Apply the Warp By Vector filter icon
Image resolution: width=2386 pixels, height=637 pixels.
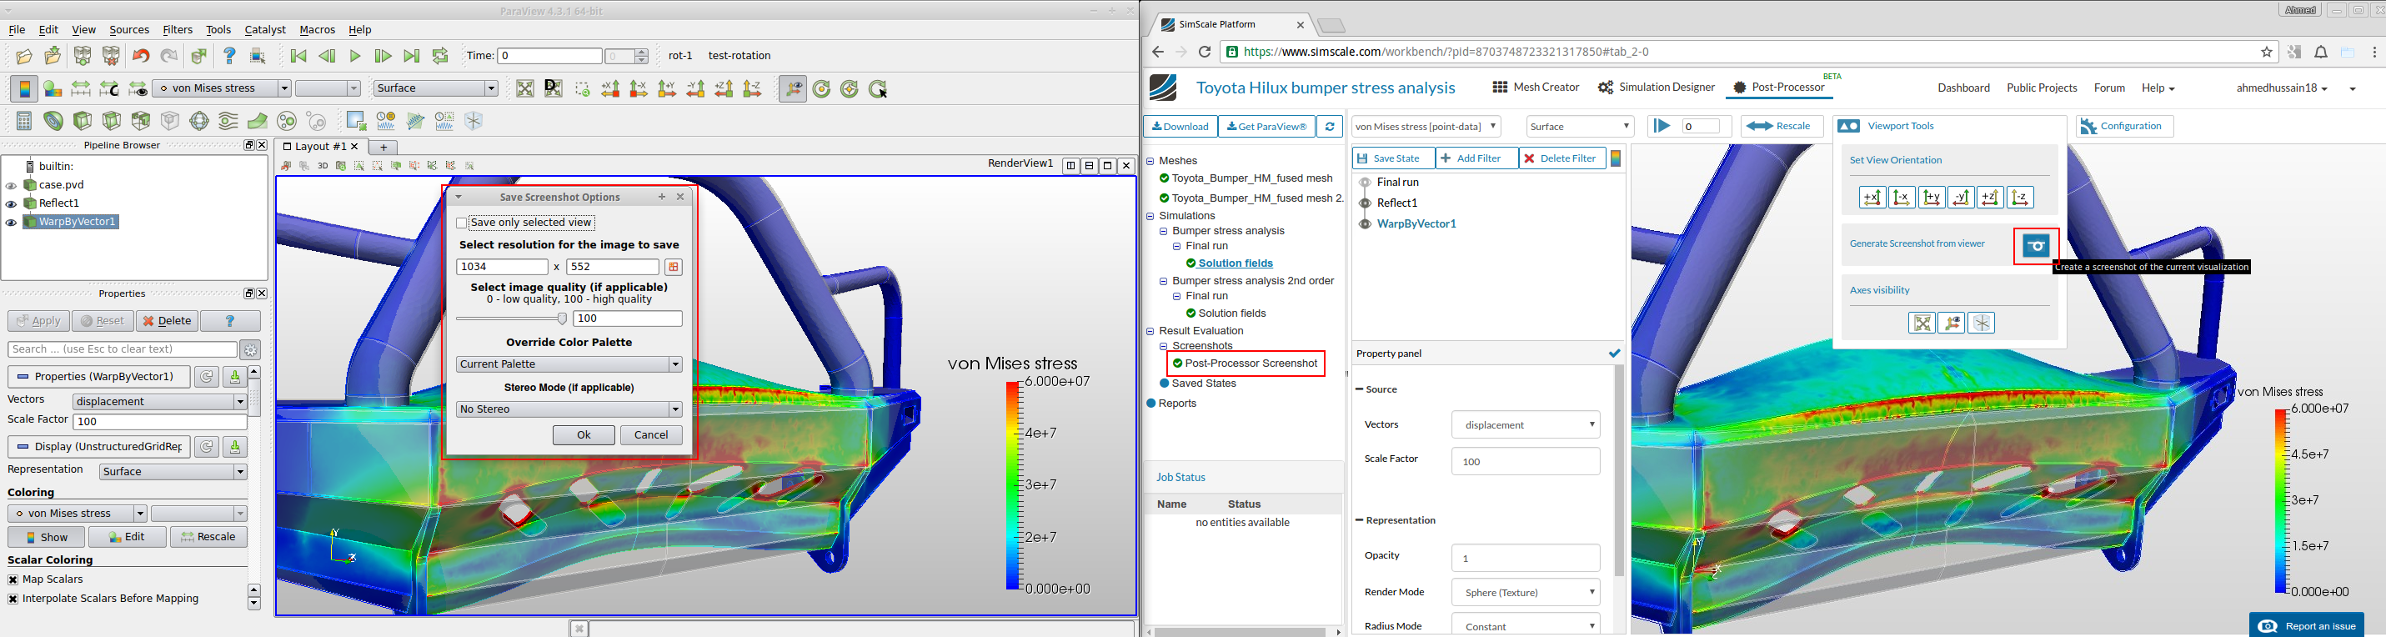click(258, 121)
